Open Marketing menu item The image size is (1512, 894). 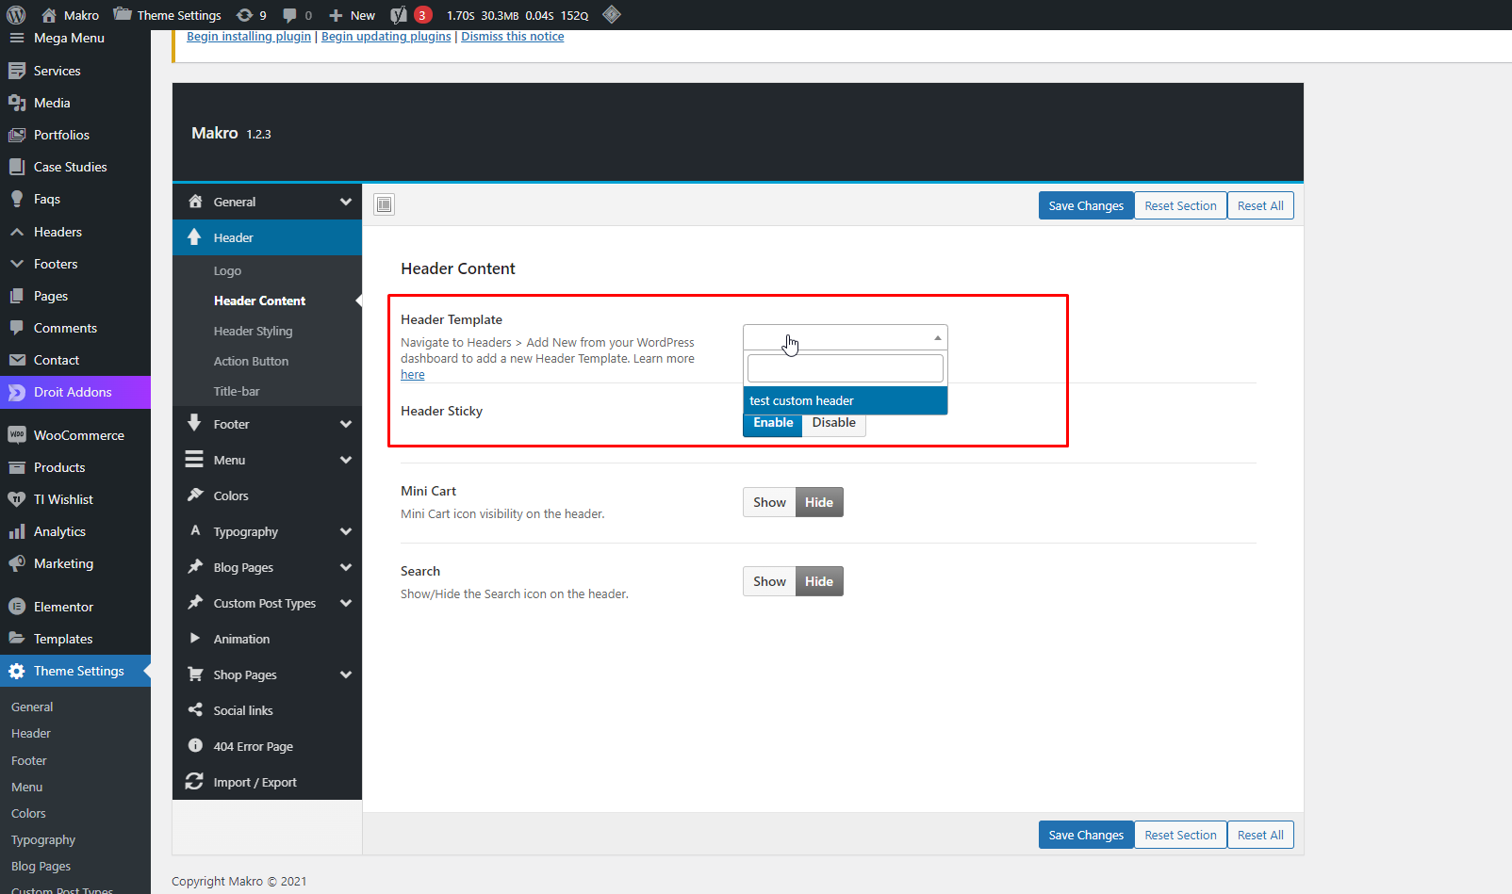75,563
